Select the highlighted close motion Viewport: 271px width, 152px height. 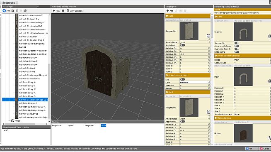103,125
